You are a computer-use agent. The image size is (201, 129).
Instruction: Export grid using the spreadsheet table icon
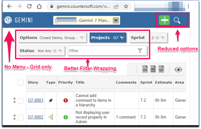pyautogui.click(x=153, y=69)
